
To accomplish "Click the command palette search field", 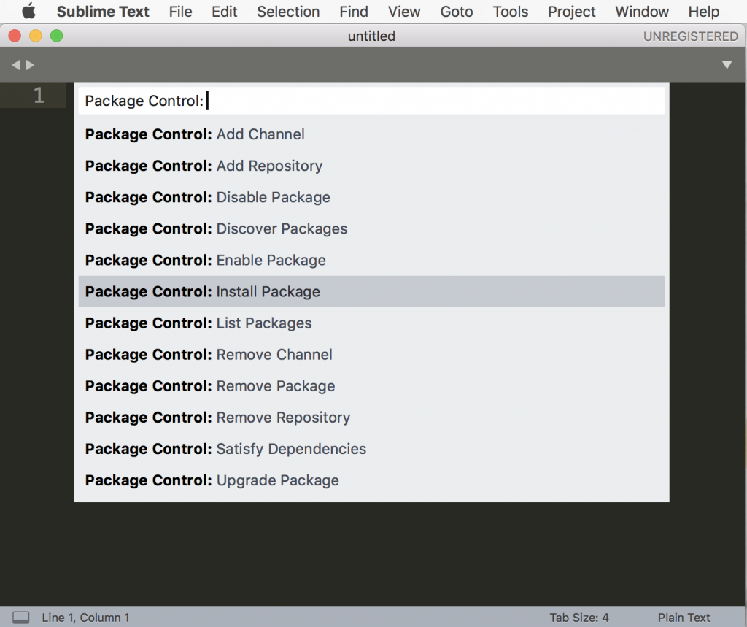I will pos(371,101).
